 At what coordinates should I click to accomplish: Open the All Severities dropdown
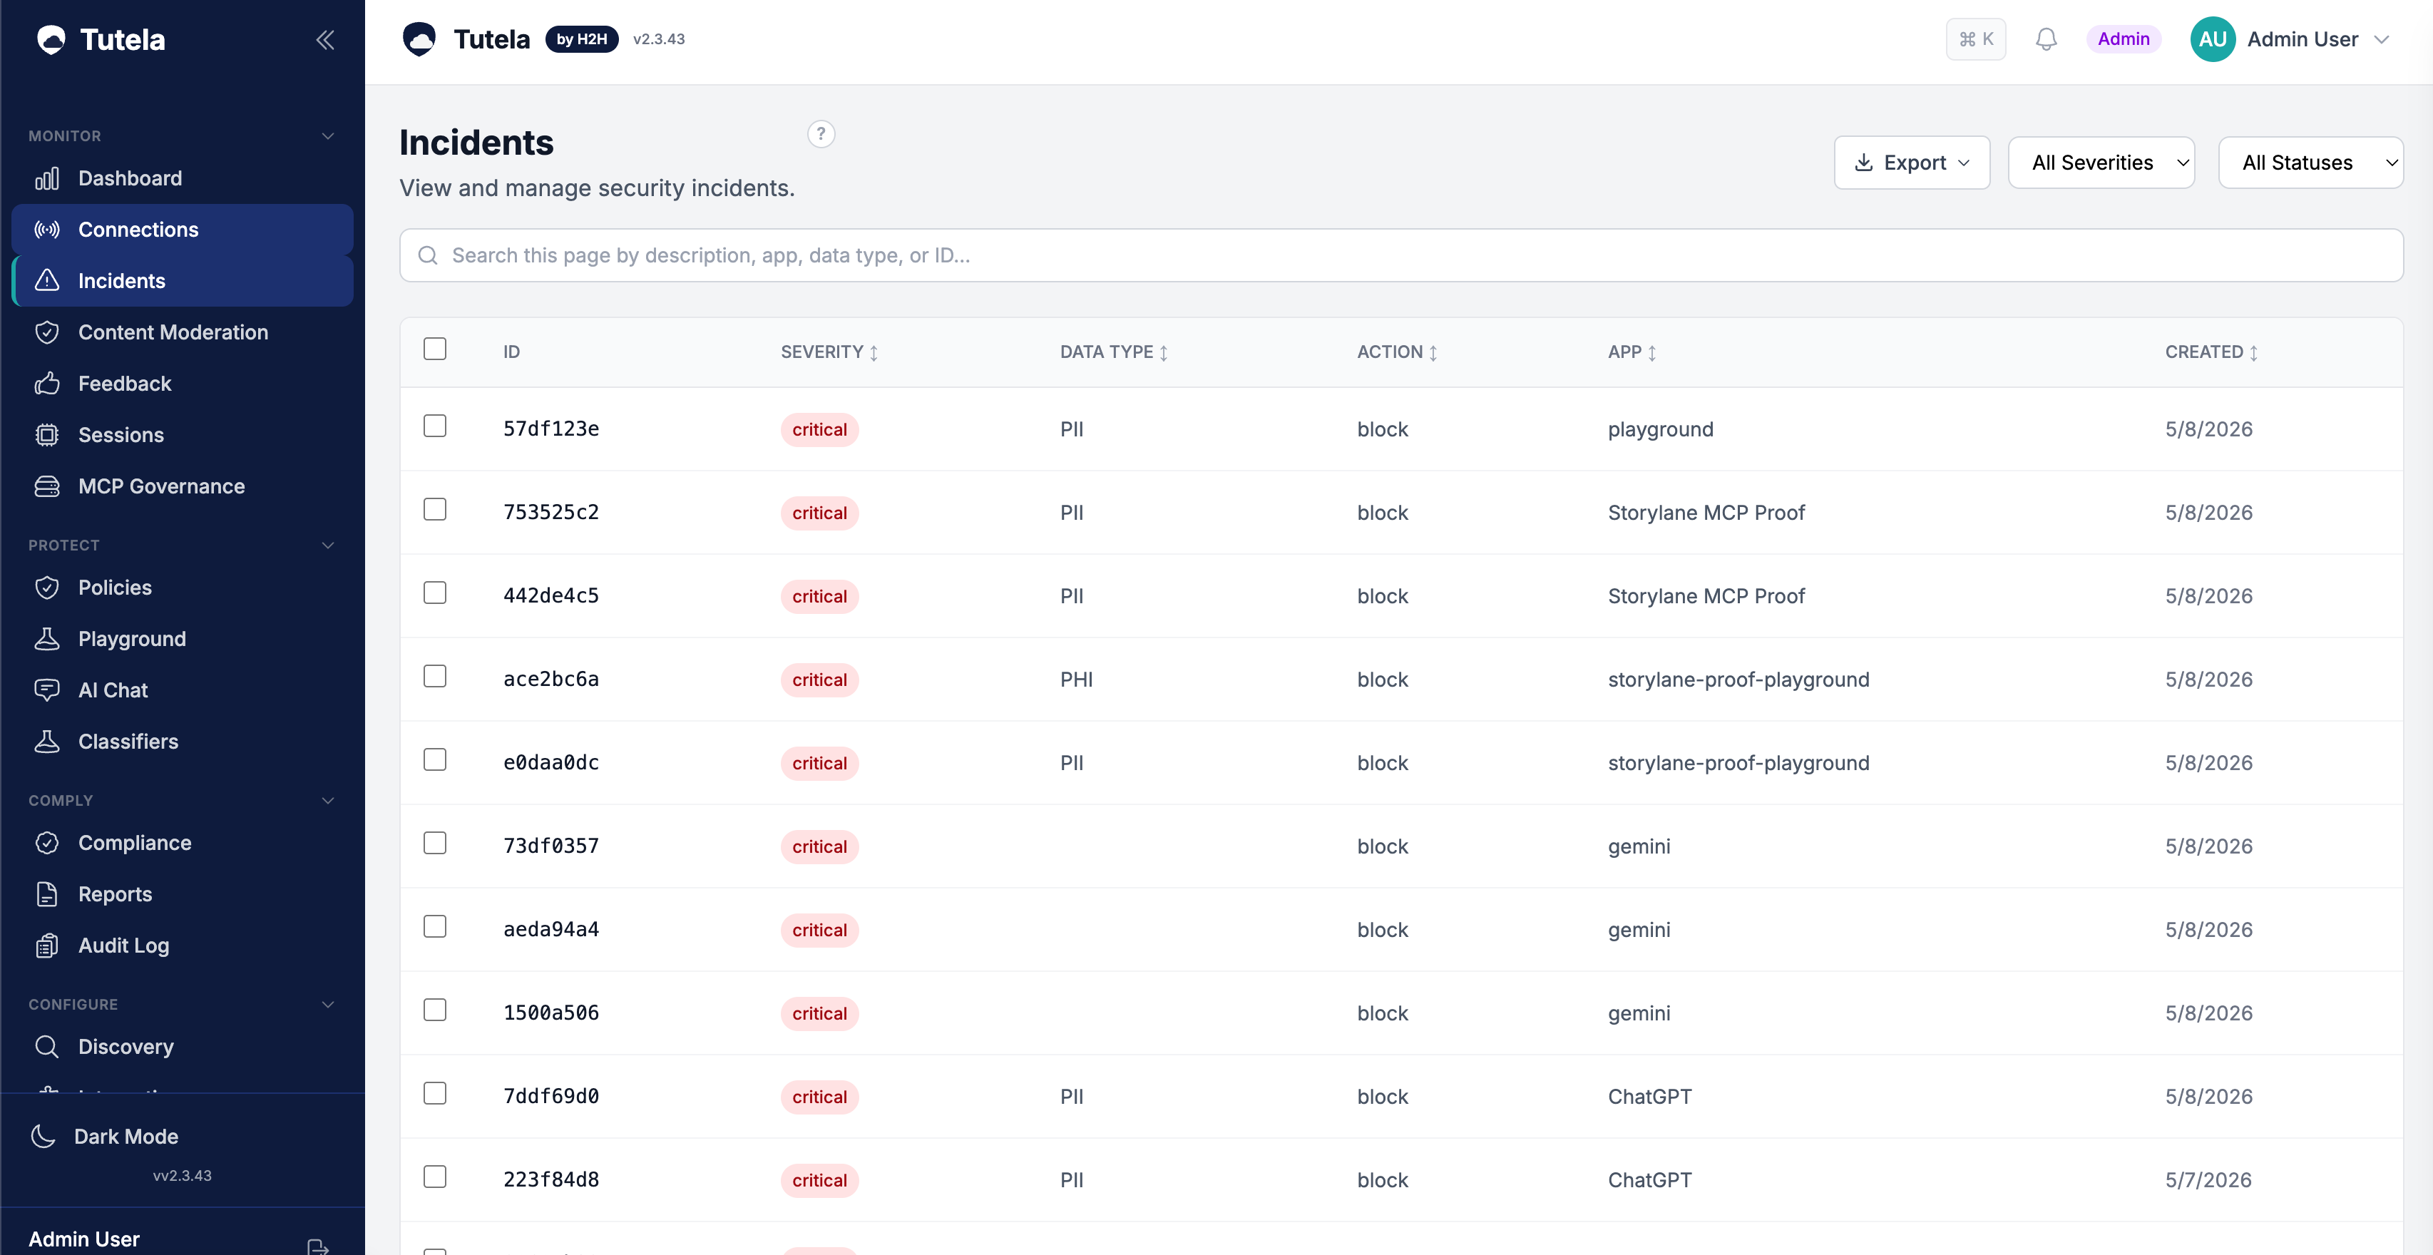coord(2101,163)
